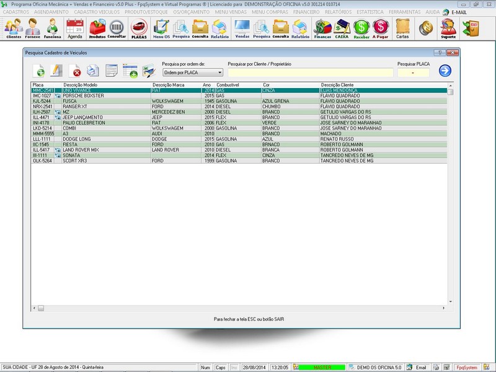The image size is (496, 372).
Task: Open the Clientes toolbar icon
Action: click(14, 29)
